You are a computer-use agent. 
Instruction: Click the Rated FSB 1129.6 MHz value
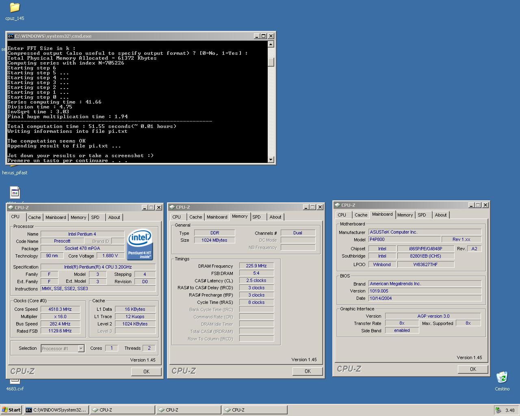coord(60,331)
